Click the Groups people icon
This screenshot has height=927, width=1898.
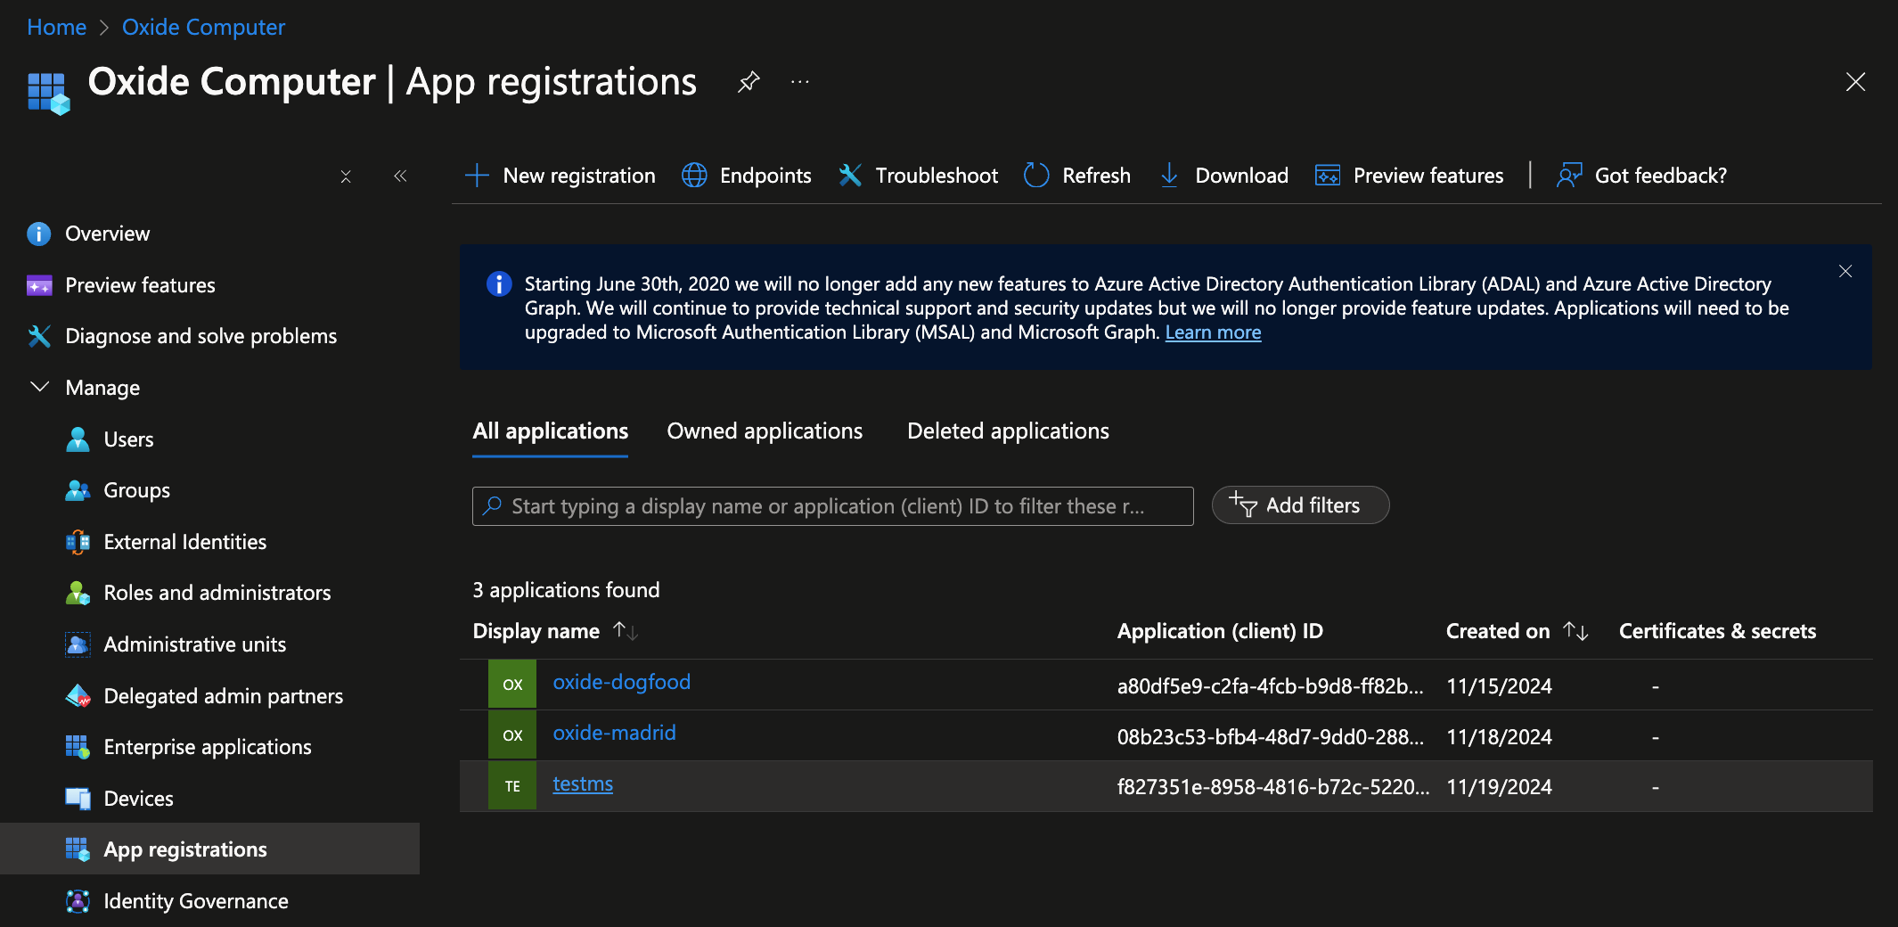click(78, 490)
